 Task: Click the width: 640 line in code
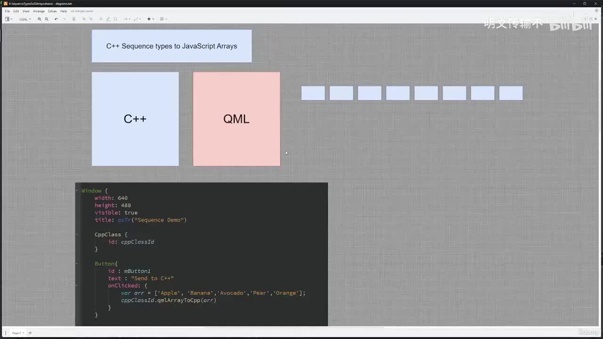pos(111,198)
